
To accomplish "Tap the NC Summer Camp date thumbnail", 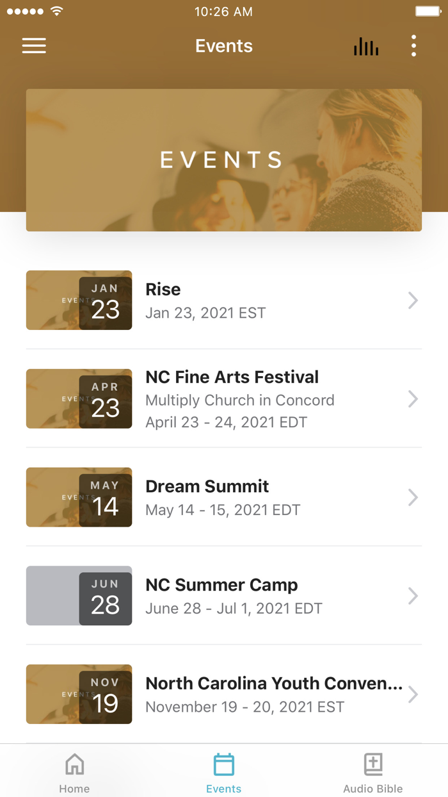I will point(78,595).
